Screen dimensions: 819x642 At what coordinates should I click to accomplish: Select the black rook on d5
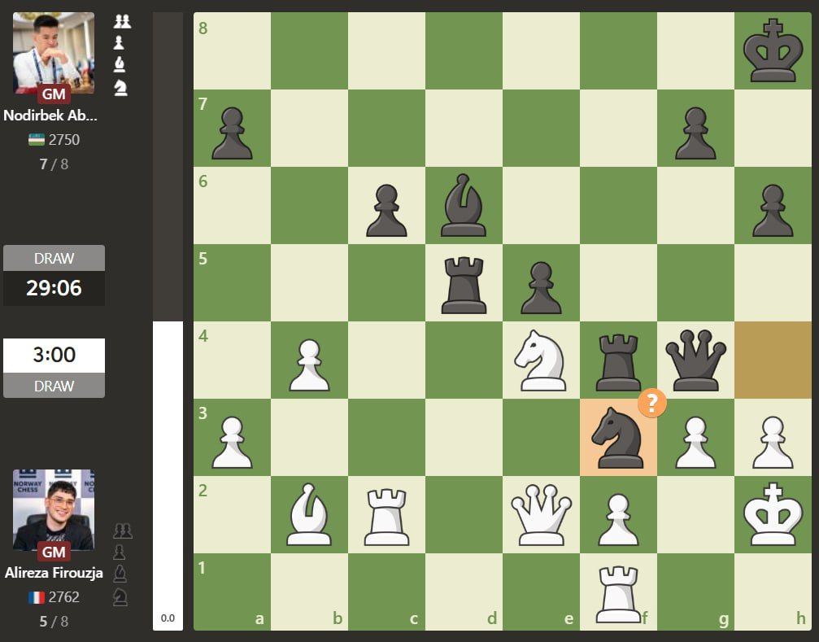click(x=463, y=283)
